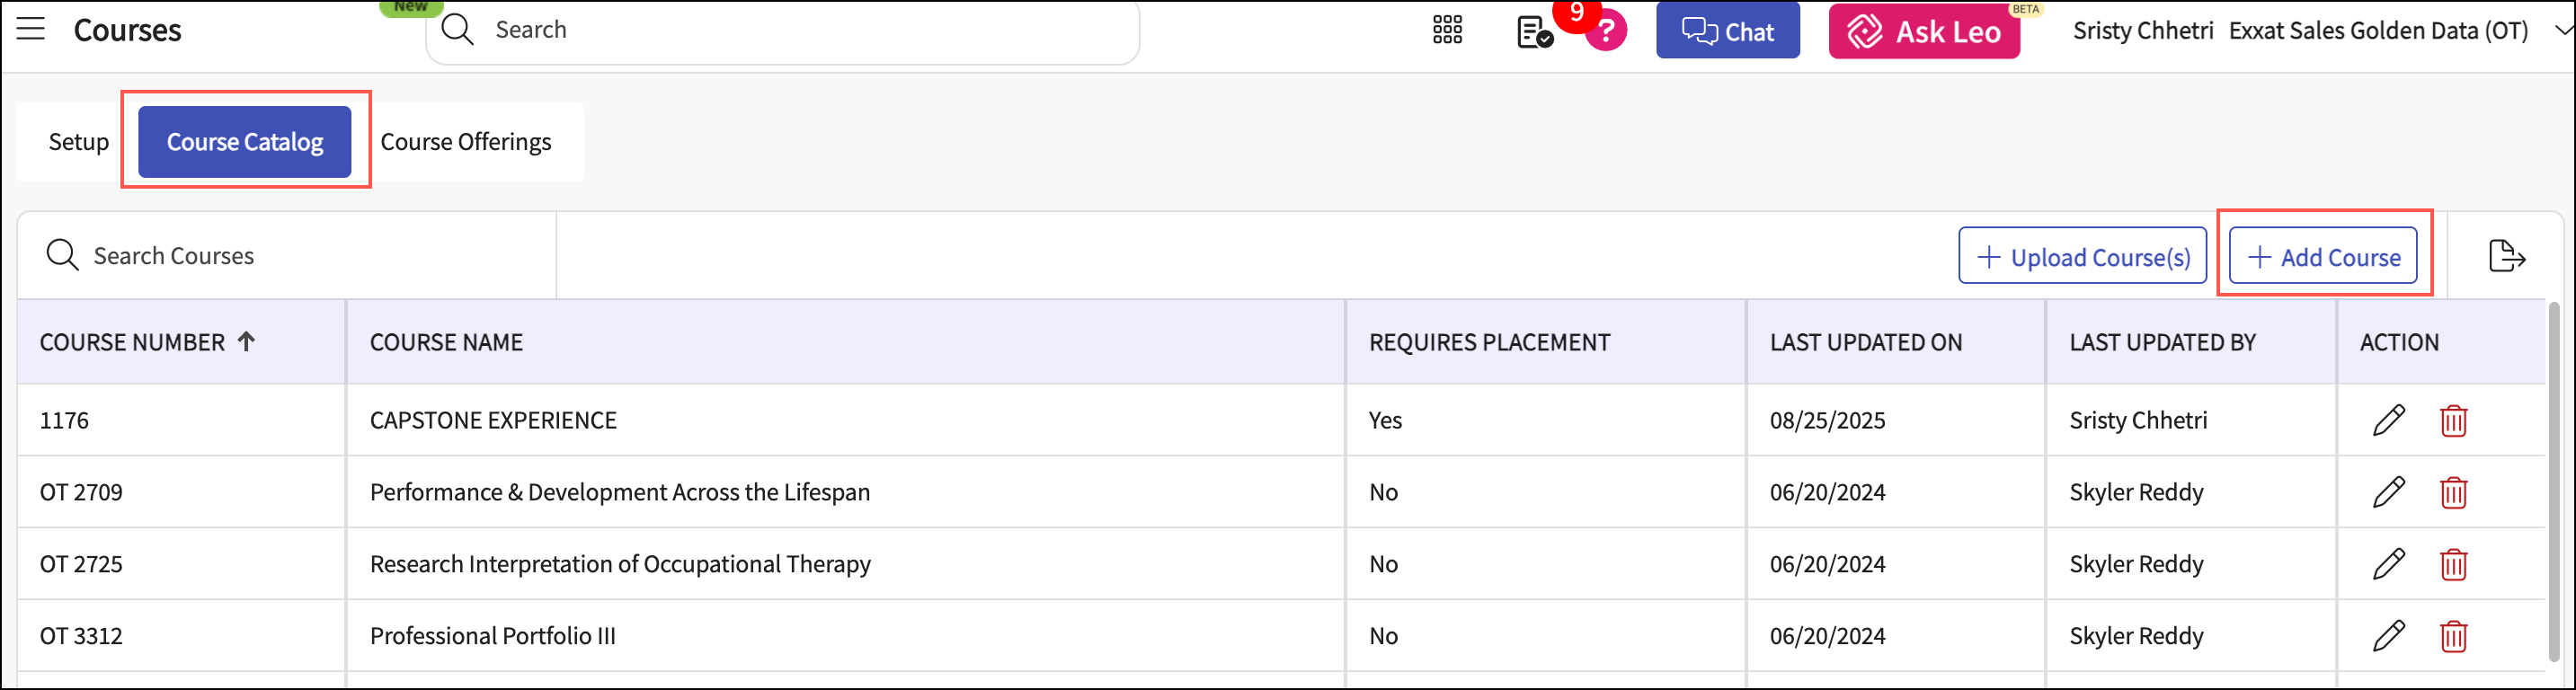Open the apps grid launcher

(x=1447, y=30)
